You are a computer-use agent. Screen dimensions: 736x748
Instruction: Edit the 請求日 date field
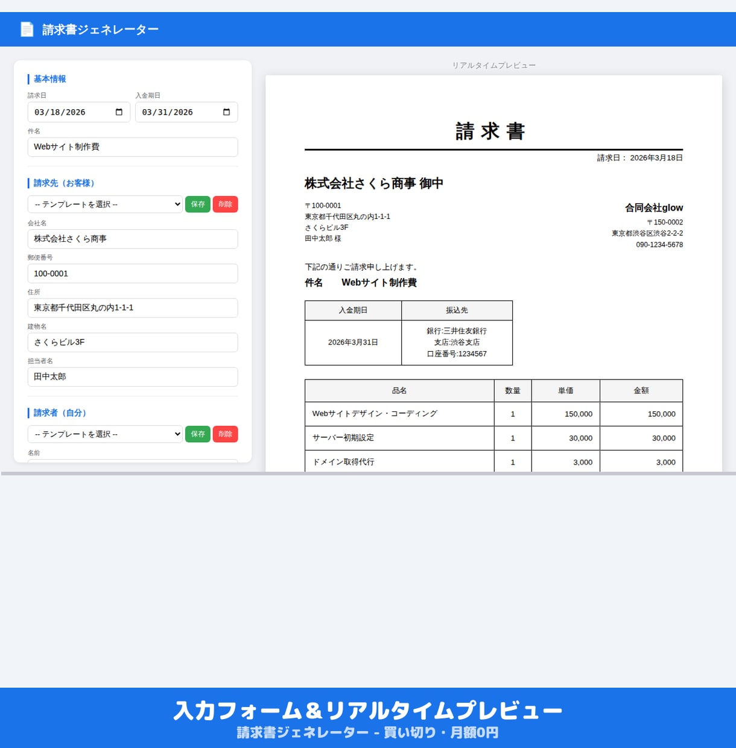click(79, 112)
